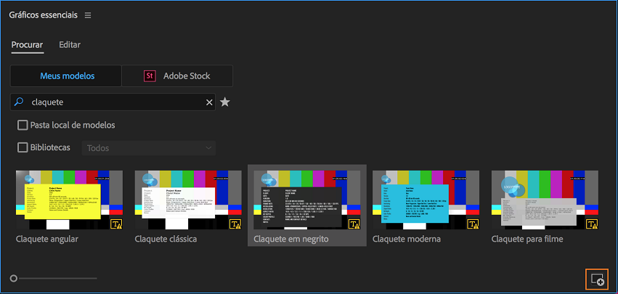618x294 pixels.
Task: Open the Gráficos essenciais panel menu icon
Action: pos(88,15)
